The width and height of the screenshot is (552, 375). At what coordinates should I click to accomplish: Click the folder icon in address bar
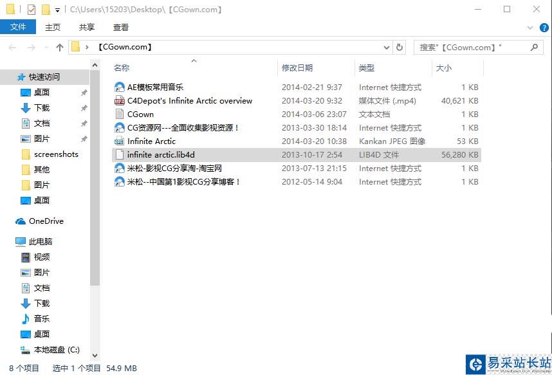coord(75,47)
